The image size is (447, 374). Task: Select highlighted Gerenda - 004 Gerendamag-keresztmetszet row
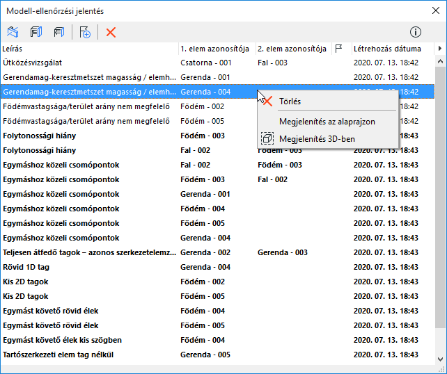[218, 92]
